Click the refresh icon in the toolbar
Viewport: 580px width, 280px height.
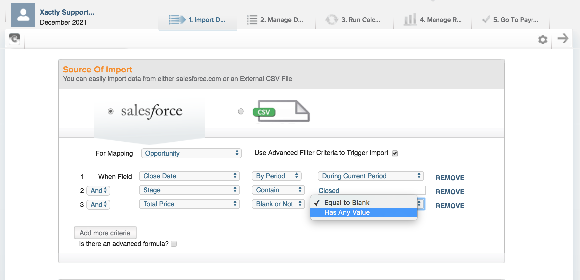[x=14, y=39]
